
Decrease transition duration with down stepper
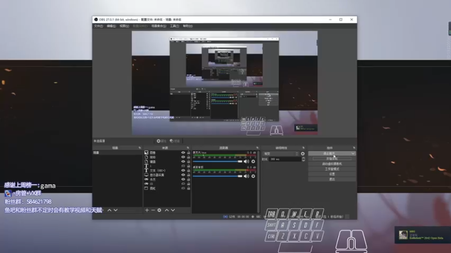(x=303, y=160)
